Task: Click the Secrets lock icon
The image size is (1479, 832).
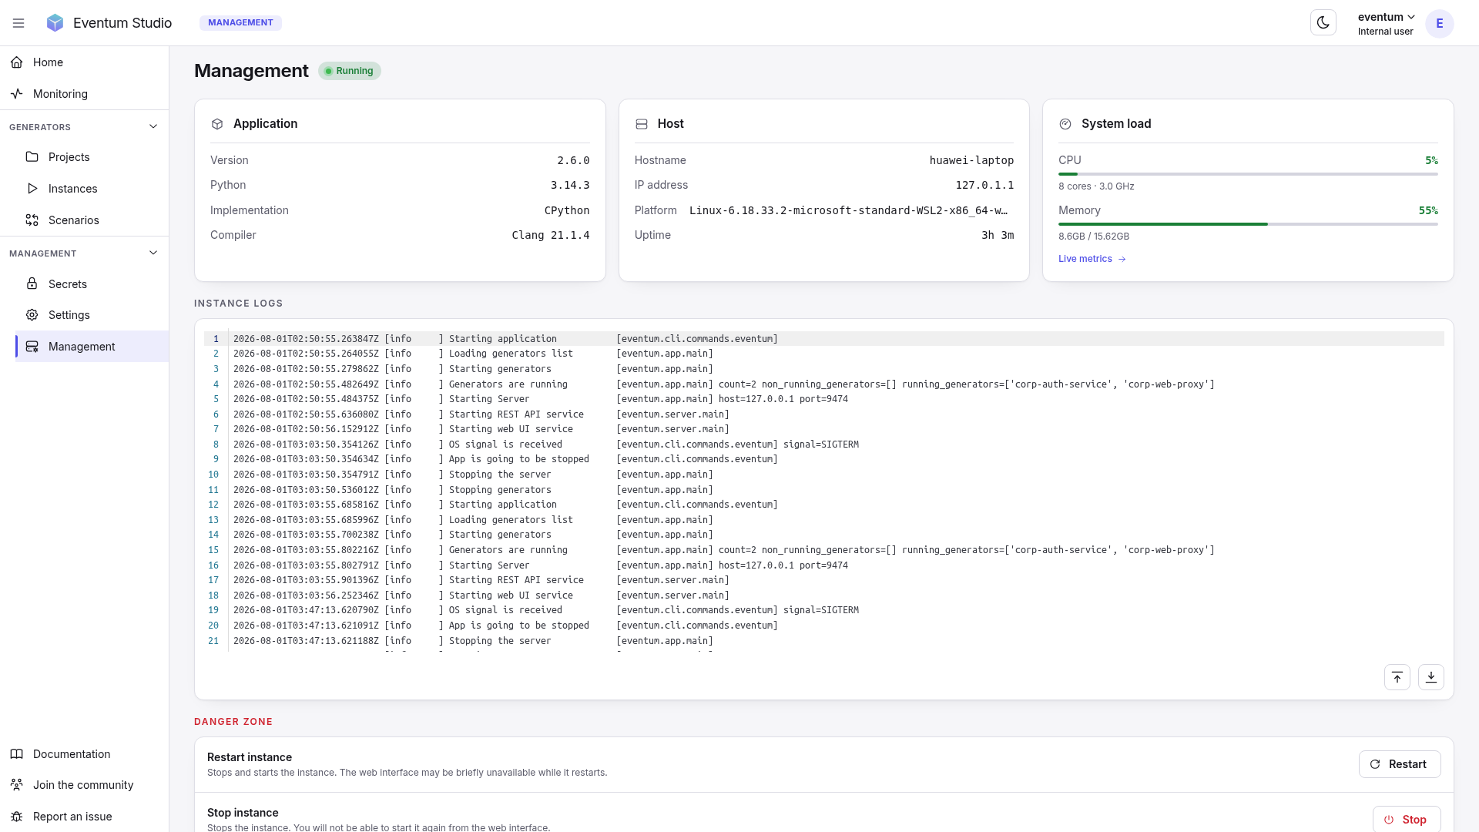Action: (32, 283)
